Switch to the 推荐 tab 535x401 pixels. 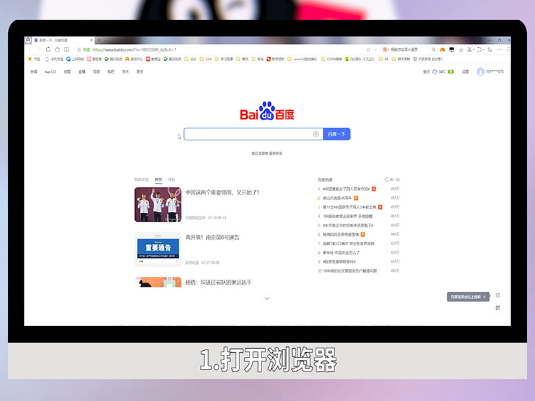(x=158, y=180)
